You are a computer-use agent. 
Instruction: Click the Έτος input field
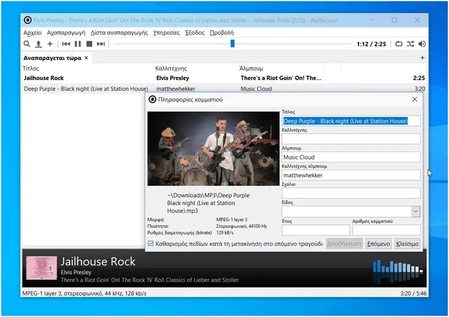[316, 230]
